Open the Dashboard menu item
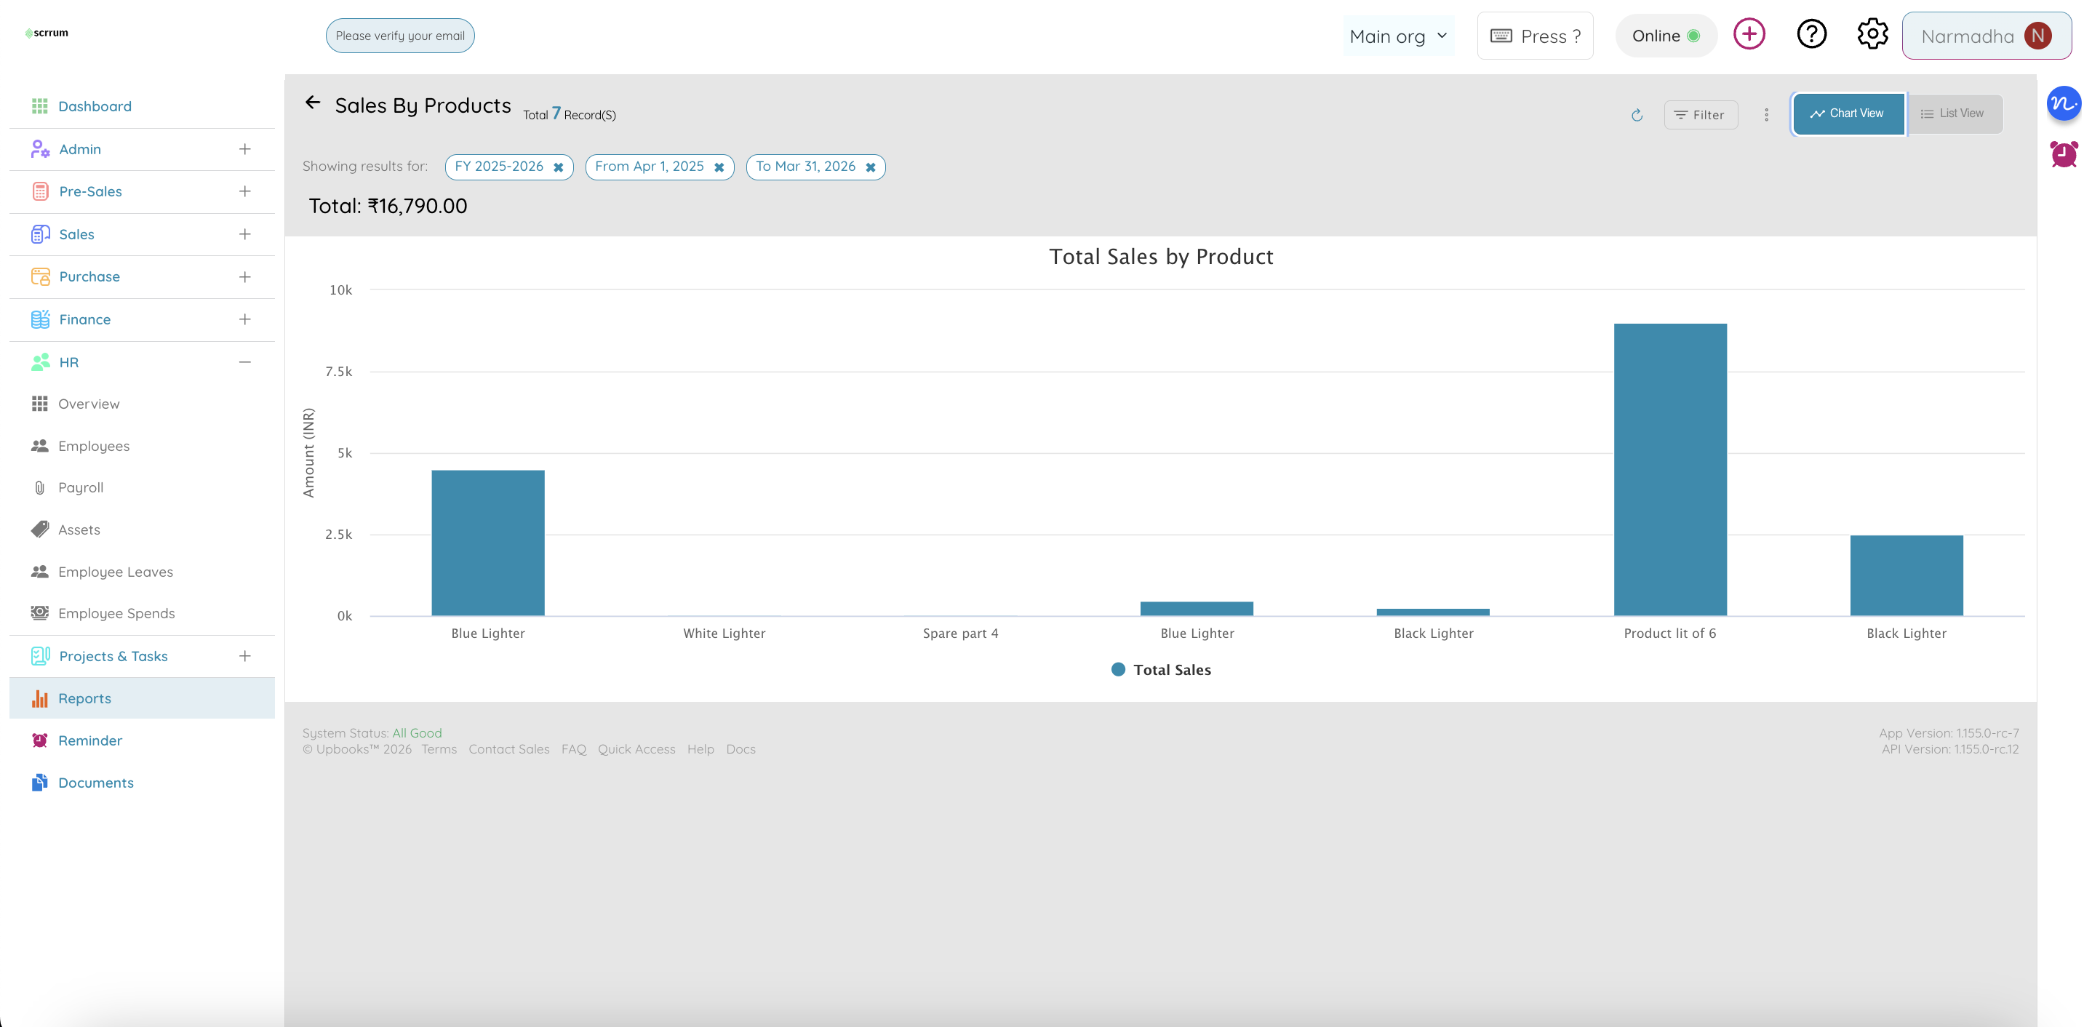This screenshot has height=1027, width=2092. click(95, 106)
